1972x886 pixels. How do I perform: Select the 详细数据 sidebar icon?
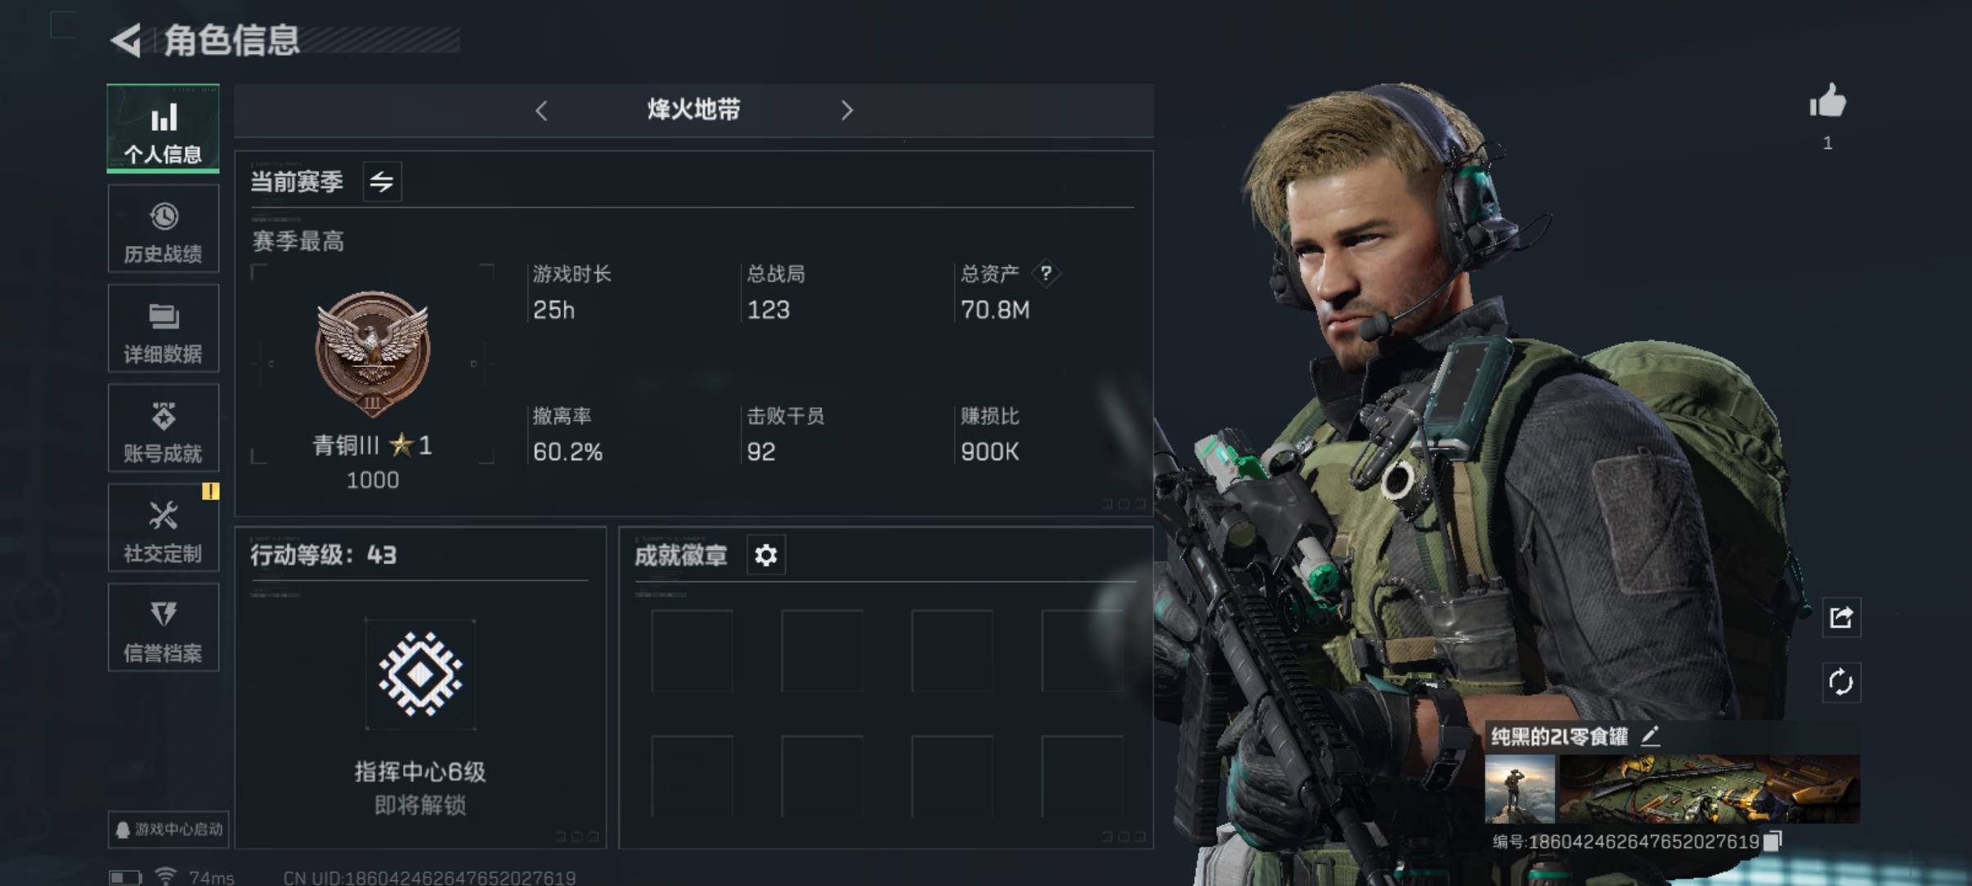tap(164, 329)
